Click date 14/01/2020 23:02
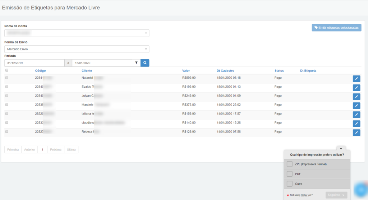Screen dimensions: 368x200 point(229,104)
